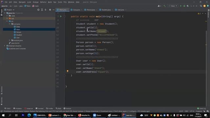210x118 pixels.
Task: Open the Event Log
Action: click(x=201, y=108)
